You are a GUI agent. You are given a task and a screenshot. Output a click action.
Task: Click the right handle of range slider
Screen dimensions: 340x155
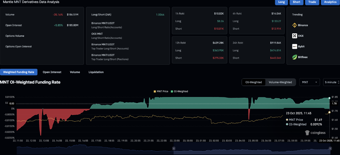click(330, 148)
